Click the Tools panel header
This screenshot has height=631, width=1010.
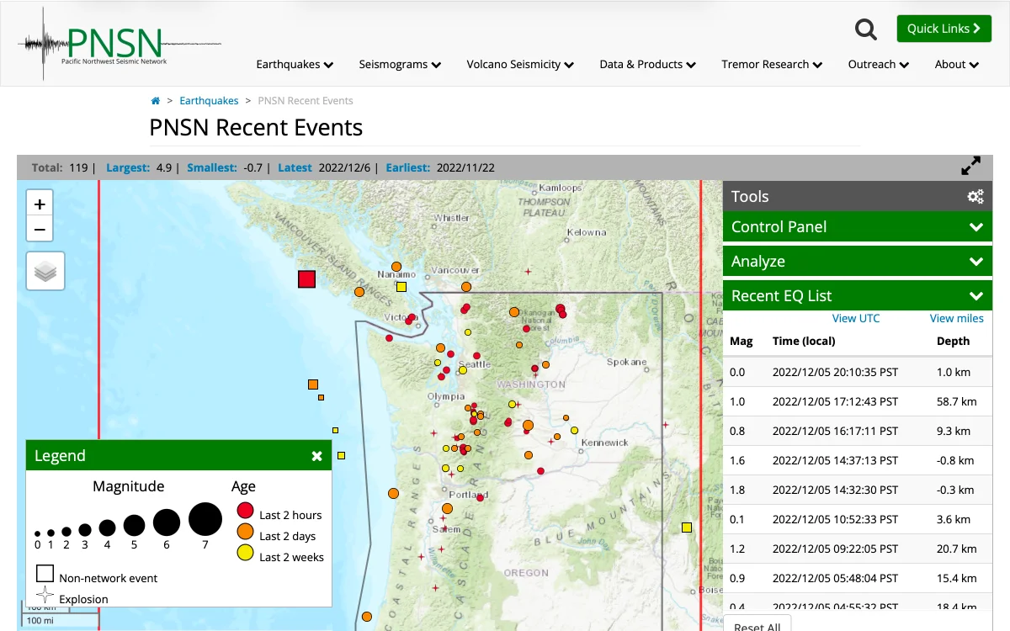858,197
